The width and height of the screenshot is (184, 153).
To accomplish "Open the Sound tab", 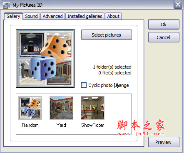I will click(31, 16).
